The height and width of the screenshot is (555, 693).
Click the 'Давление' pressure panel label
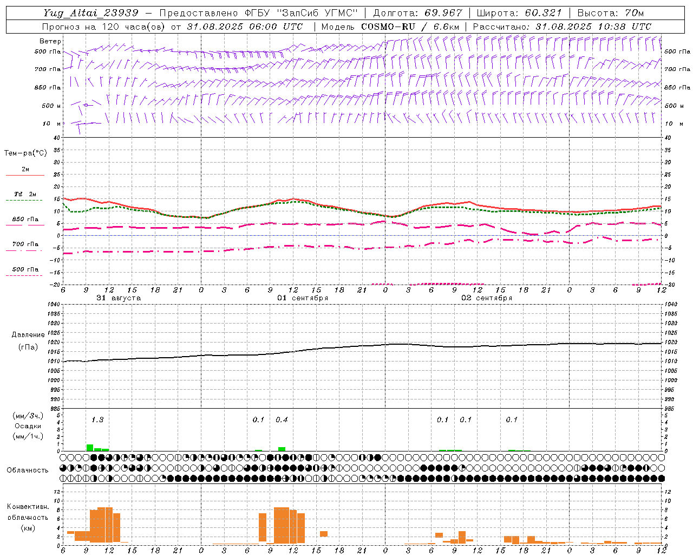[x=28, y=335]
